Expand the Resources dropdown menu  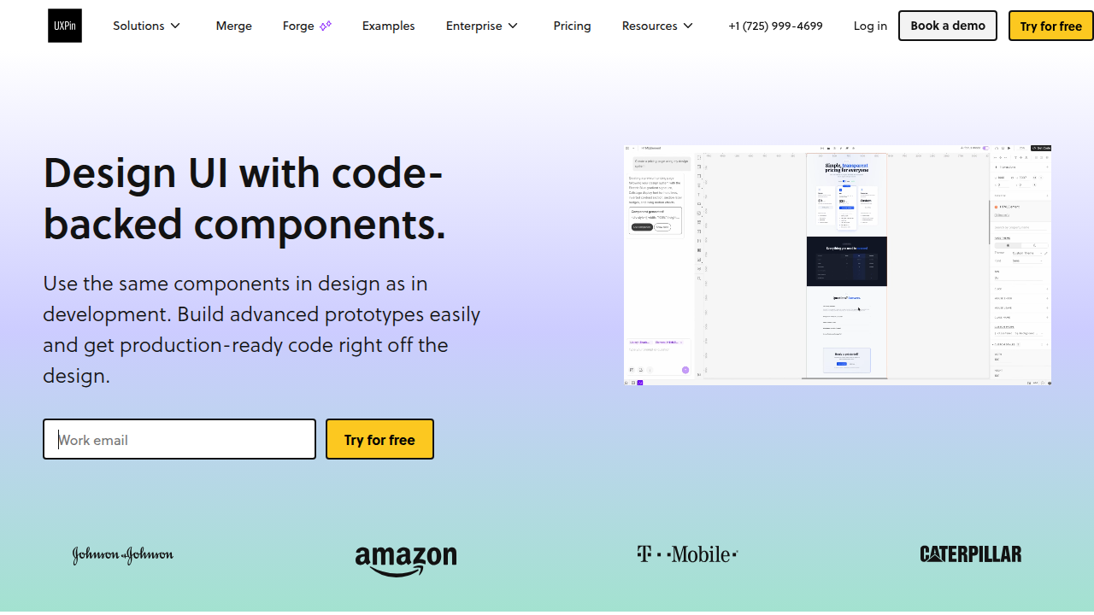[657, 26]
